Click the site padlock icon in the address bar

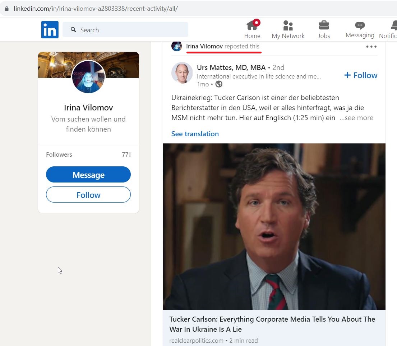(7, 9)
